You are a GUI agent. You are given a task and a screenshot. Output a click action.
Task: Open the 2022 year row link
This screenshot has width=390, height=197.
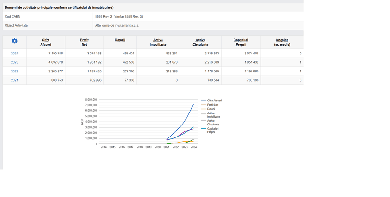(x=15, y=72)
